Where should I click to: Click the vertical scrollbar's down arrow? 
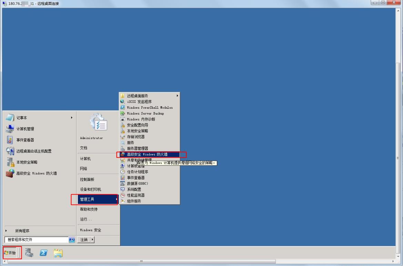tap(398, 257)
